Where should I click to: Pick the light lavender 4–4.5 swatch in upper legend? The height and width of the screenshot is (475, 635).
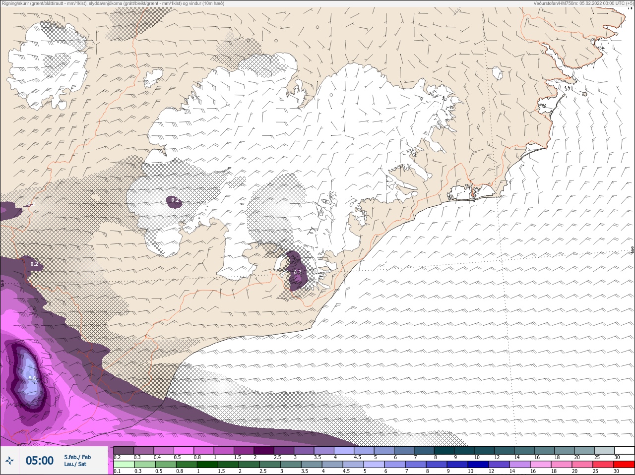click(x=344, y=450)
